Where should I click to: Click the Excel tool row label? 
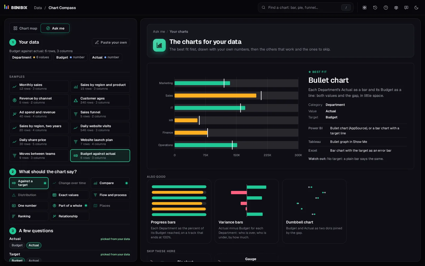coord(313,151)
